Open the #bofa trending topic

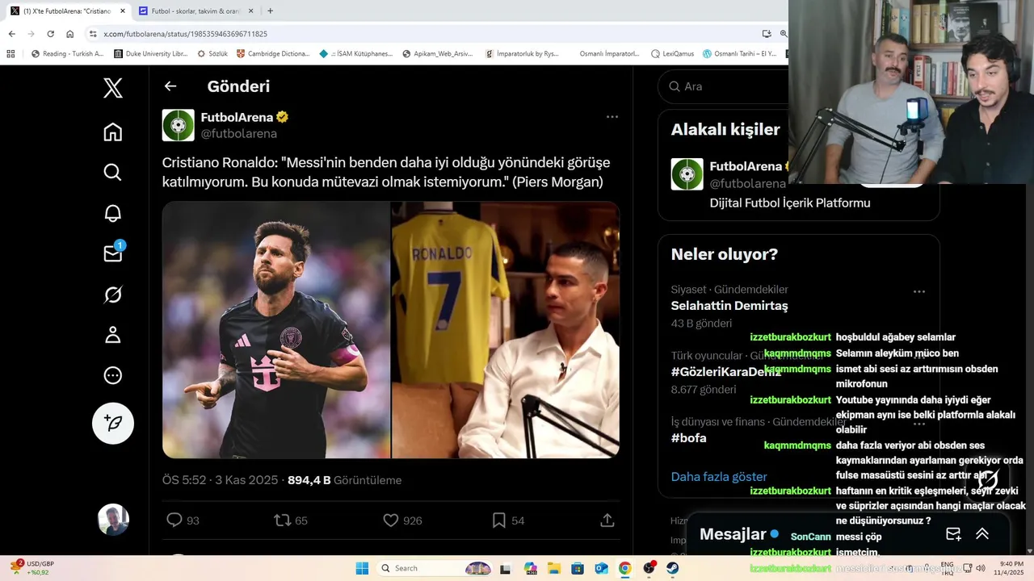click(688, 438)
